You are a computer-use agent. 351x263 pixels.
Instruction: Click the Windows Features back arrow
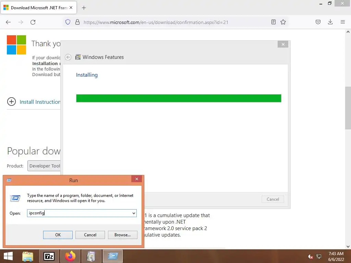tap(68, 57)
